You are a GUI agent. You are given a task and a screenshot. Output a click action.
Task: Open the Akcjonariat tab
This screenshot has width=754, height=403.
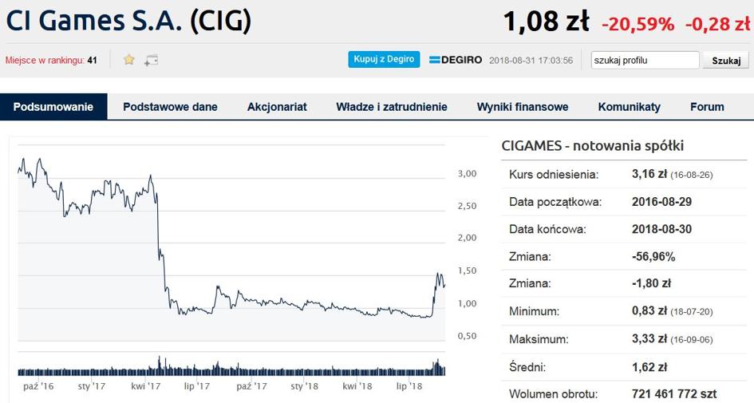(277, 107)
